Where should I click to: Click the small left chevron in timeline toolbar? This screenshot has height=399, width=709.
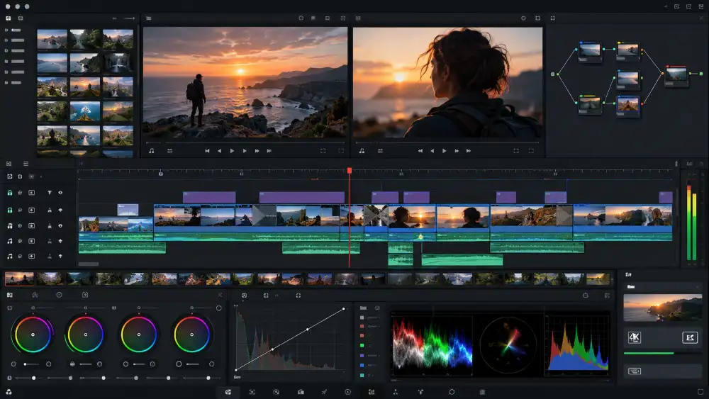click(x=41, y=176)
